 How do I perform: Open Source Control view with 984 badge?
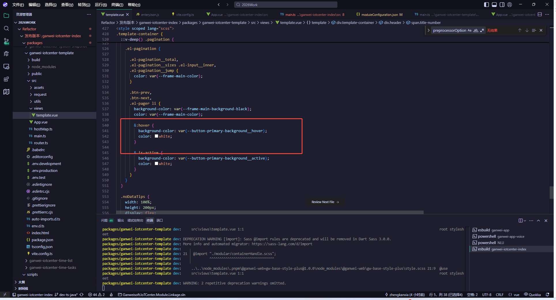pyautogui.click(x=6, y=41)
